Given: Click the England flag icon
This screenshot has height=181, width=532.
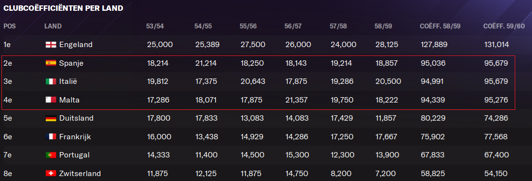Looking at the screenshot, I should coord(51,45).
